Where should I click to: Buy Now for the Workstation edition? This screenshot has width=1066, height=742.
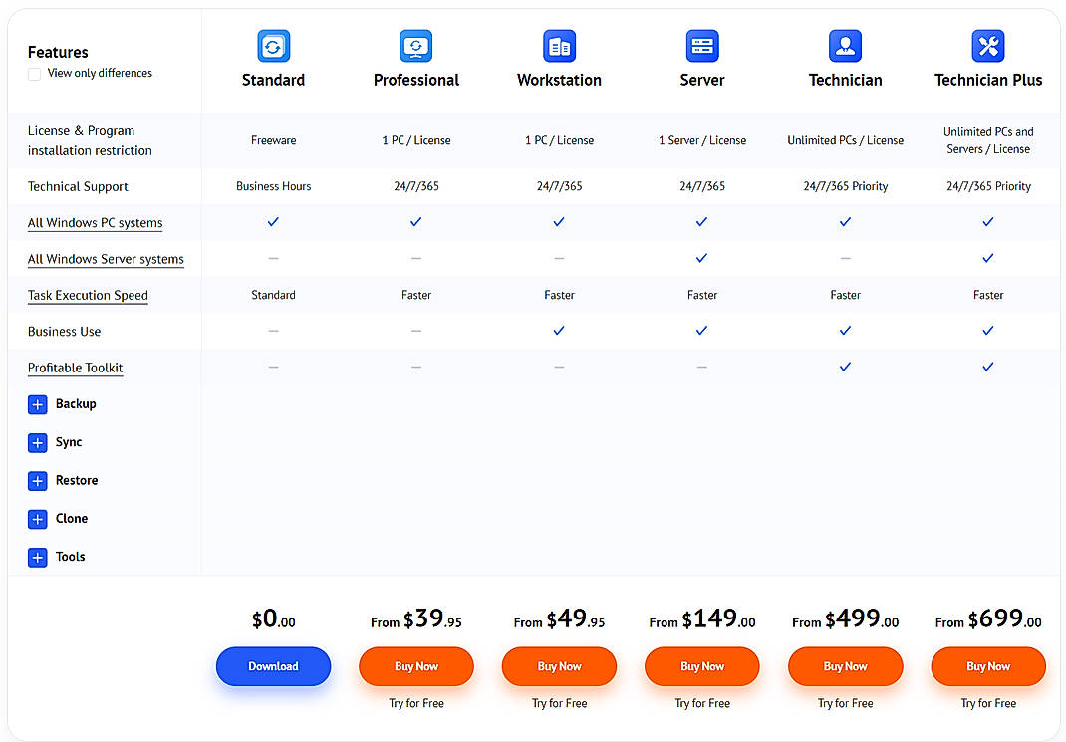559,666
